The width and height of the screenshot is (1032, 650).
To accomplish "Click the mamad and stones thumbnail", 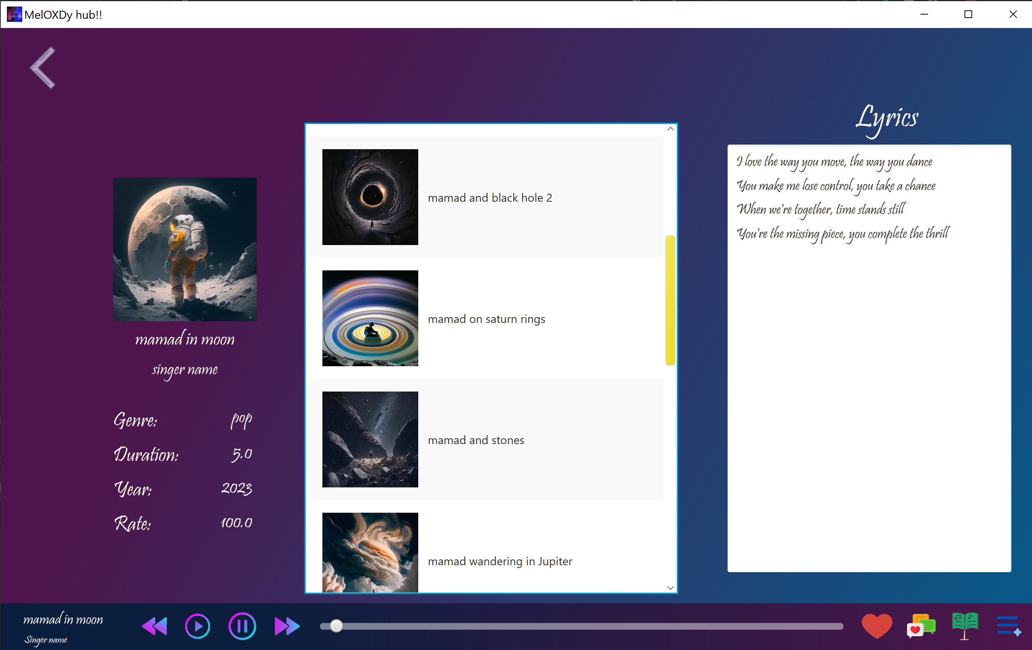I will (x=370, y=439).
